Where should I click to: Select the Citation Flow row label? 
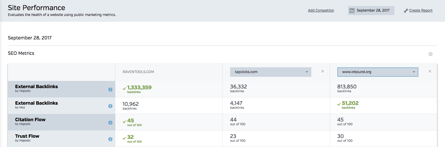(x=30, y=120)
